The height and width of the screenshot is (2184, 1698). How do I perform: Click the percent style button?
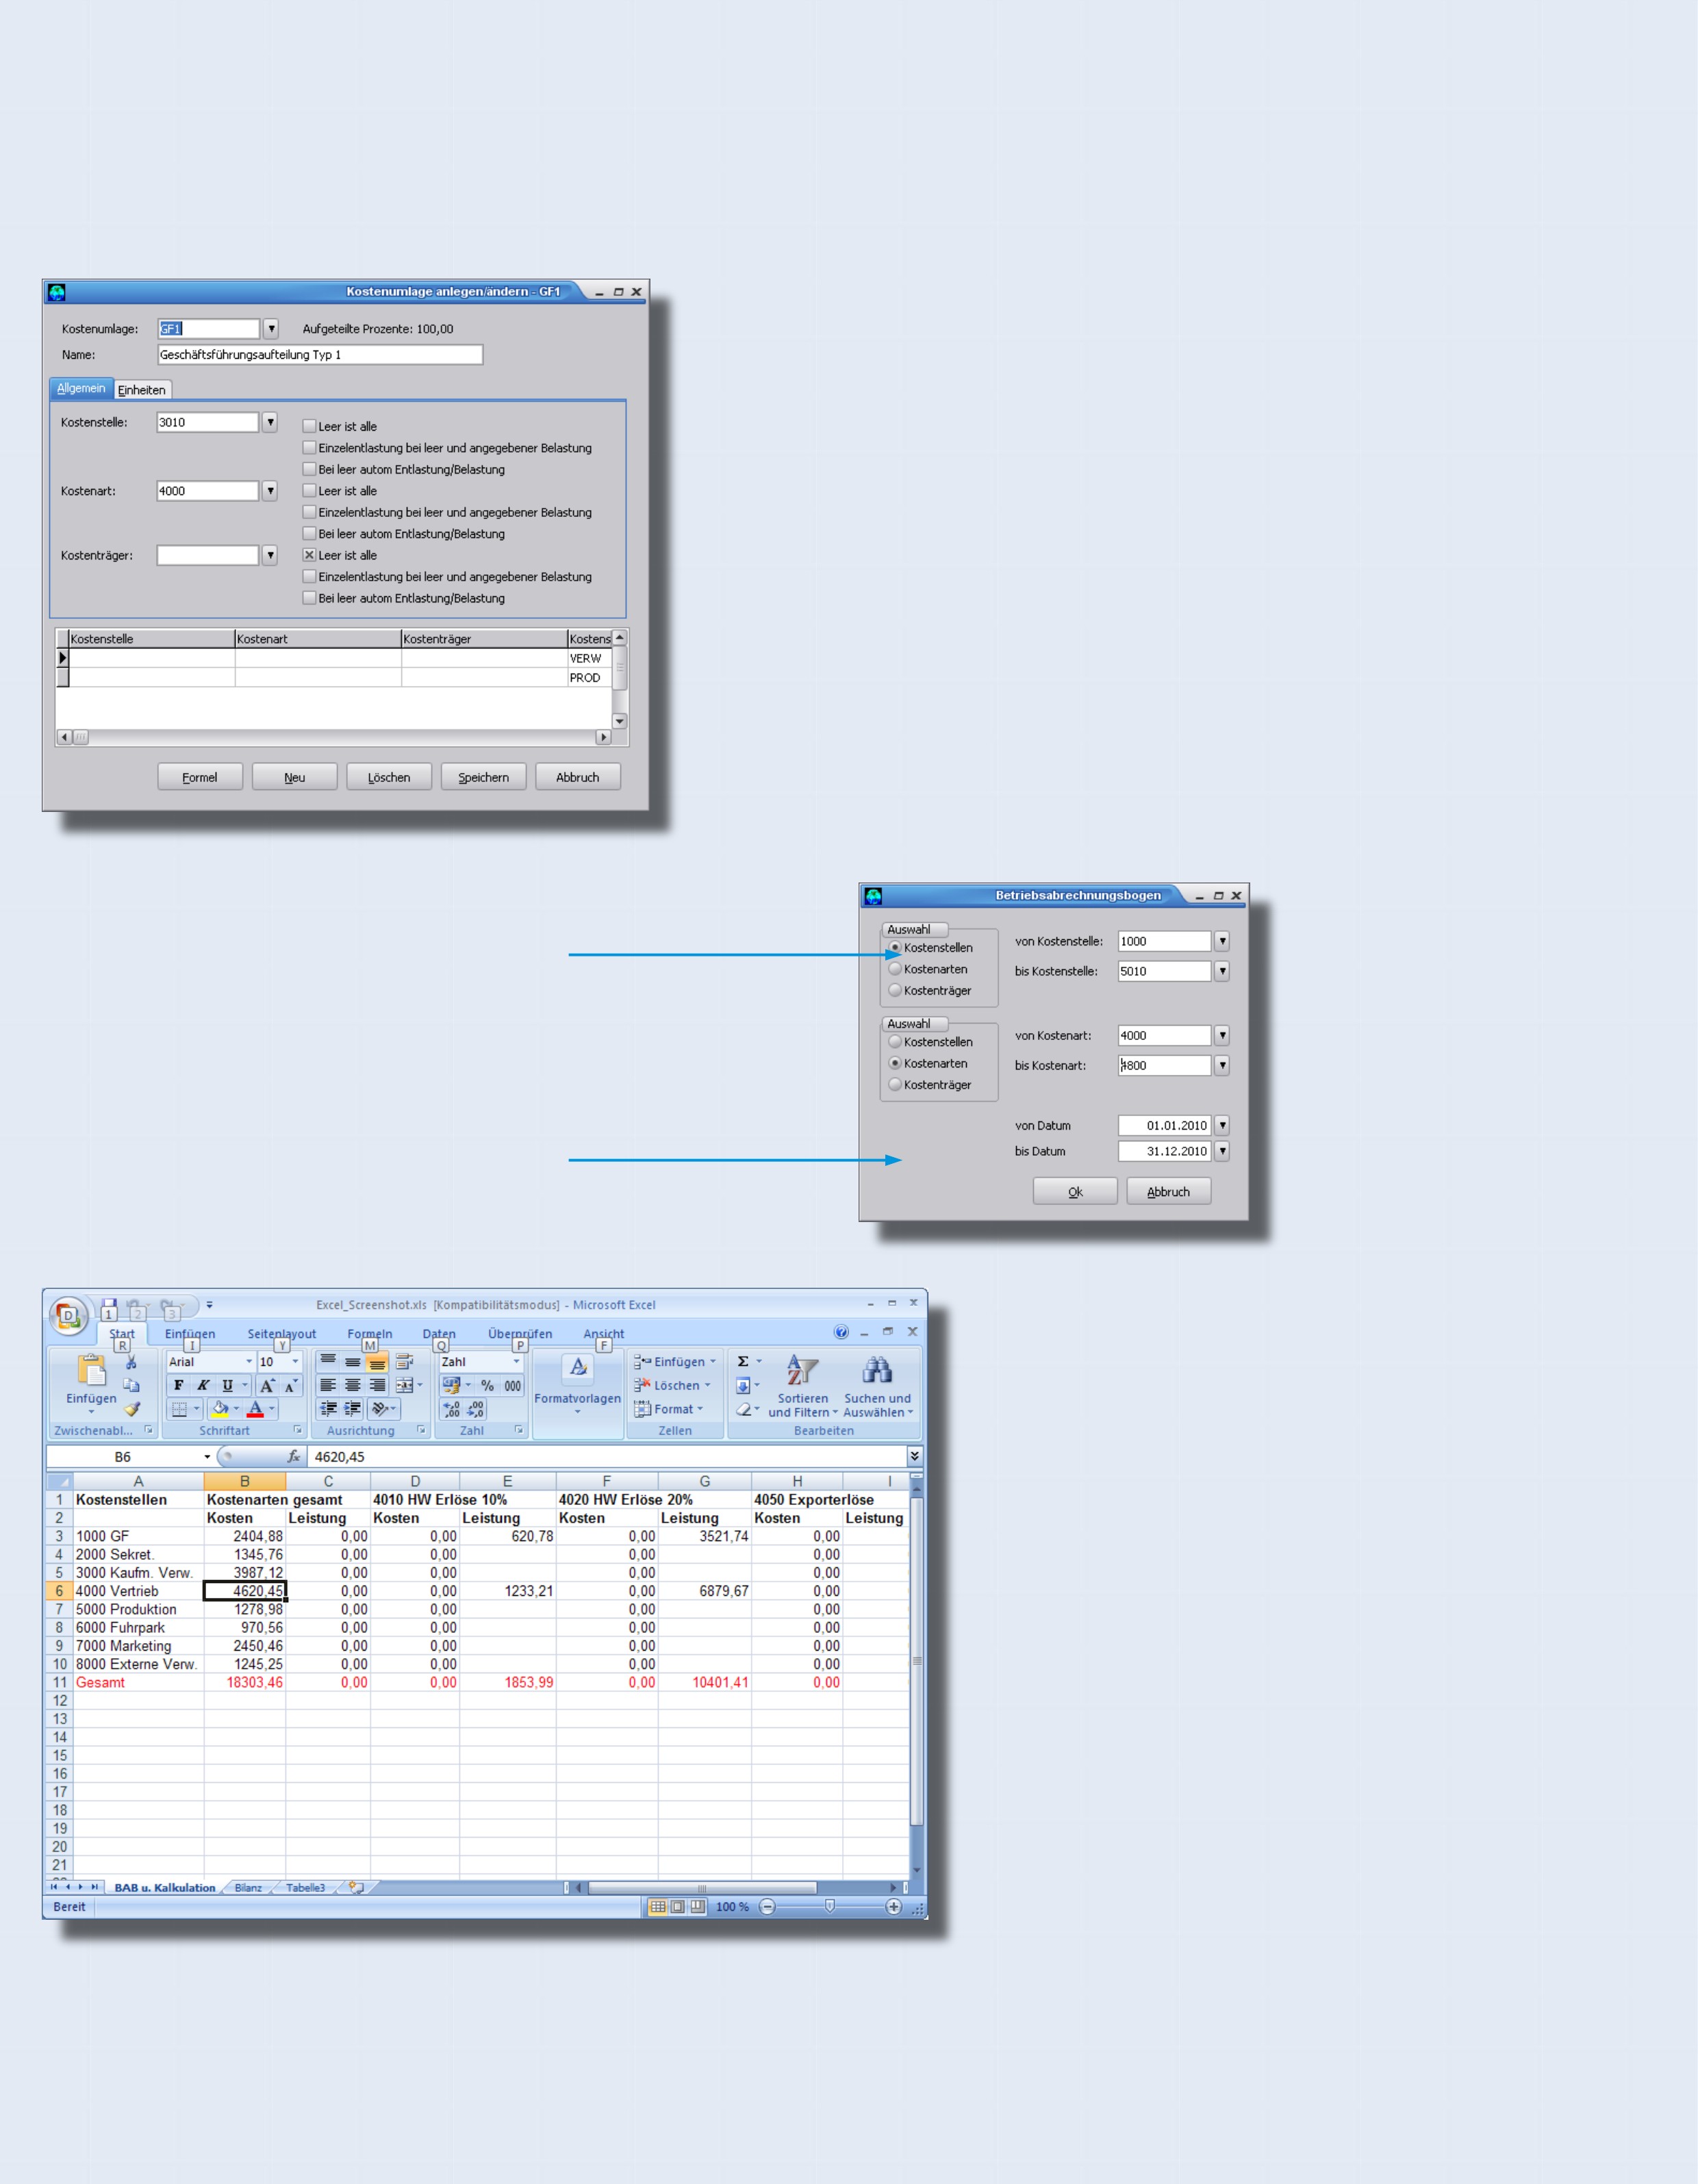(487, 1385)
